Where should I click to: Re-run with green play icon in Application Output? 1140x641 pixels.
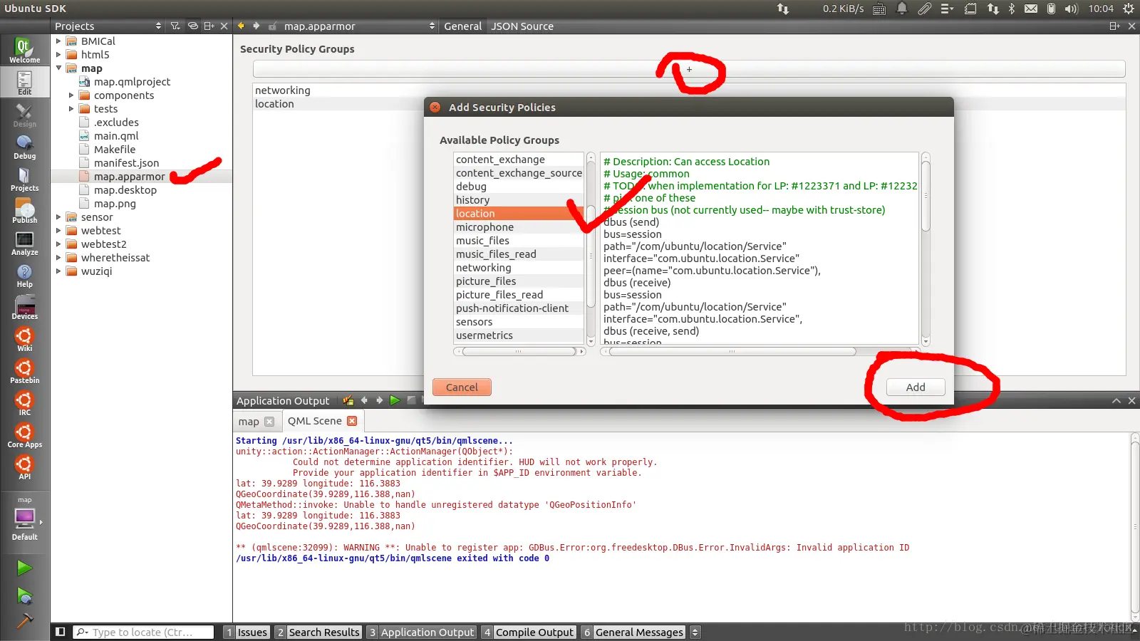(395, 400)
